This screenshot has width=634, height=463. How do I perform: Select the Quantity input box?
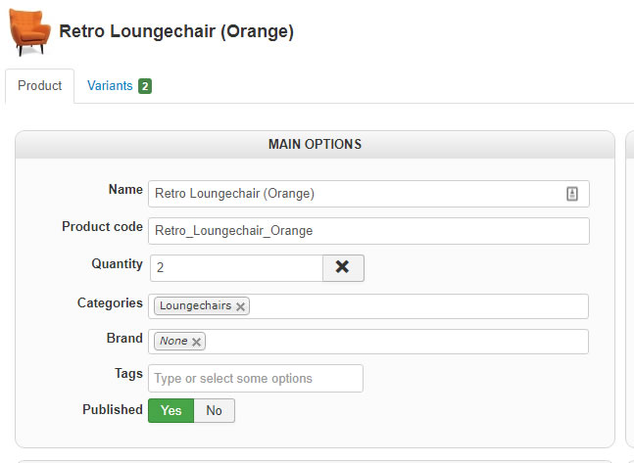tap(235, 267)
